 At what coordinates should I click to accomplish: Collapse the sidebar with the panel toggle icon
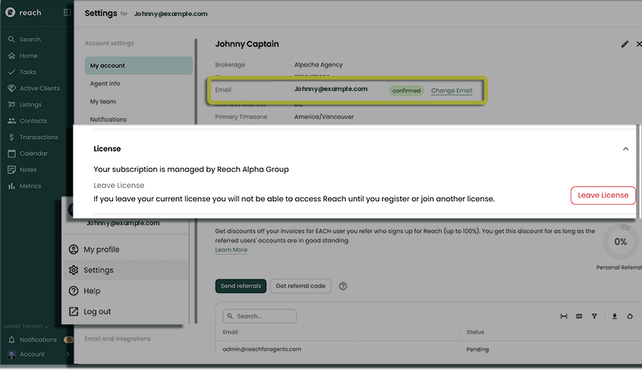pos(68,13)
